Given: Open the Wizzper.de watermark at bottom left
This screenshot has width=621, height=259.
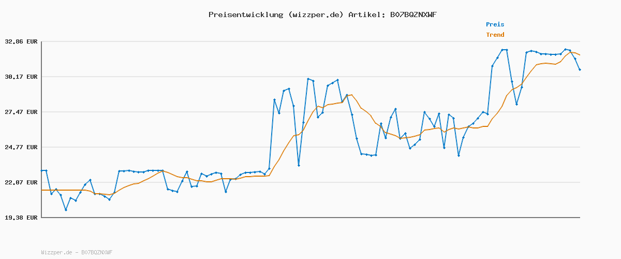Looking at the screenshot, I should pos(77,252).
